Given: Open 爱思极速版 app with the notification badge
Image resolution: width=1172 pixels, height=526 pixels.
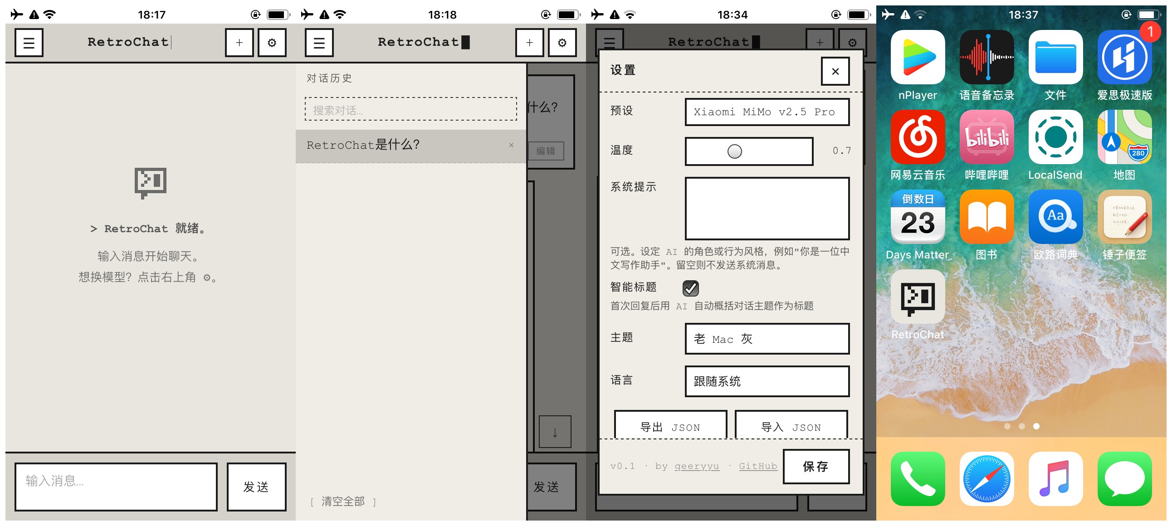Looking at the screenshot, I should 1125,57.
